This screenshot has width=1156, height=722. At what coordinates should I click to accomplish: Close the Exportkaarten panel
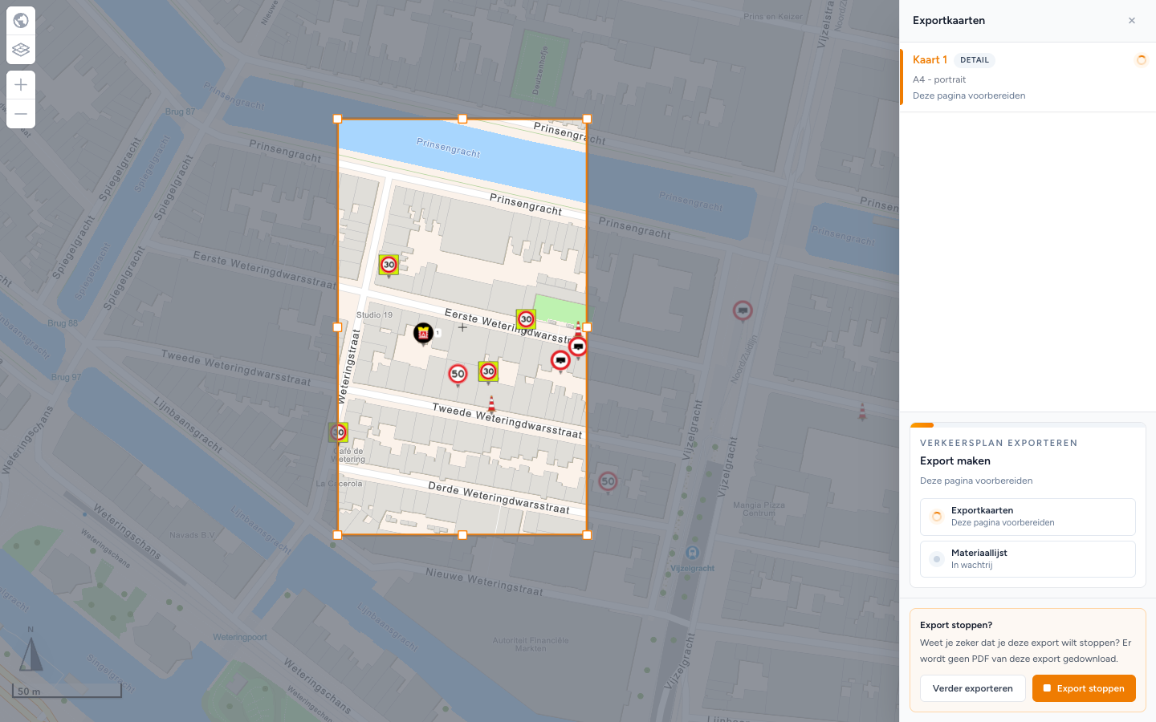click(1132, 21)
